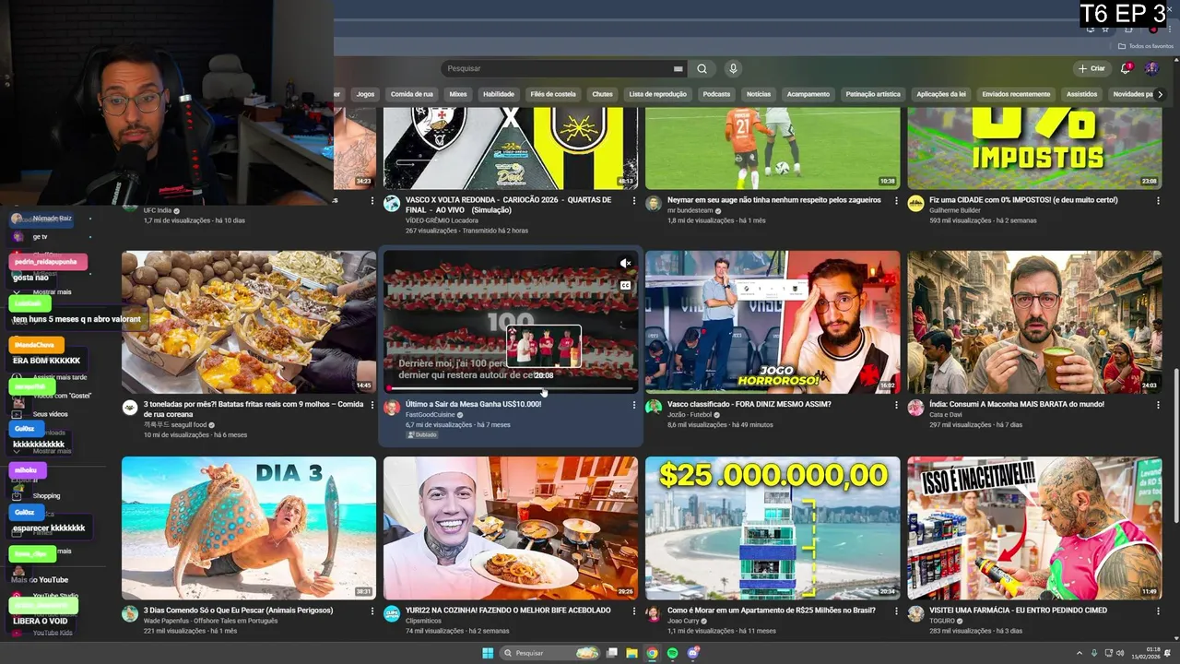Open options for YURI22 NA COZINHA video
Screen dimensions: 1180x664
pyautogui.click(x=634, y=611)
